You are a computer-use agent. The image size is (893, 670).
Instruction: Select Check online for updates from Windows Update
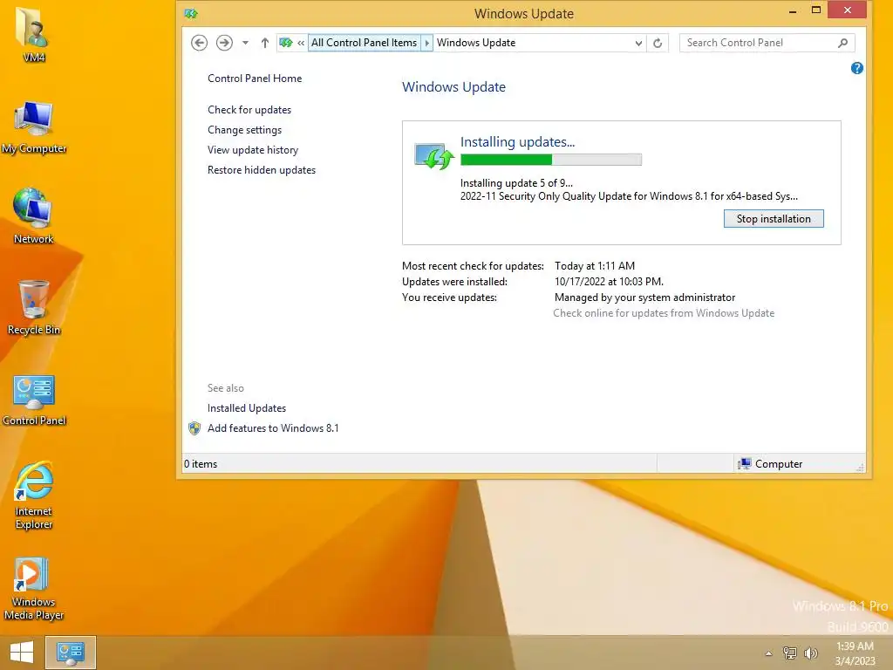(x=664, y=313)
